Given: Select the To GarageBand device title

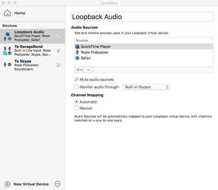Looking at the screenshot, I should tap(28, 47).
